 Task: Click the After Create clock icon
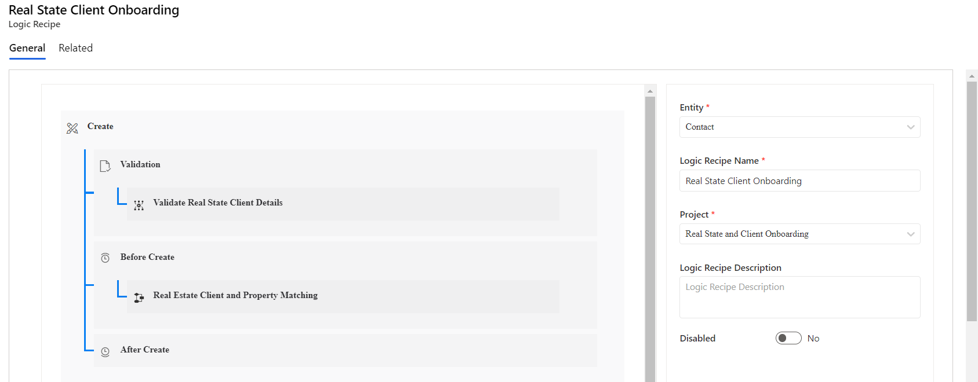pyautogui.click(x=105, y=351)
